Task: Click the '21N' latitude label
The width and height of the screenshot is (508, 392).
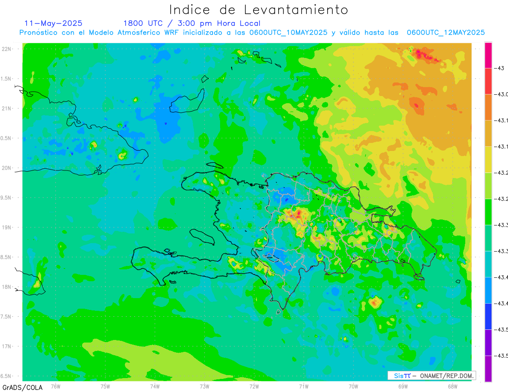Action: coord(7,109)
